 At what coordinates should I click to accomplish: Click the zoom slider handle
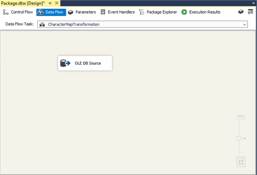point(239,138)
